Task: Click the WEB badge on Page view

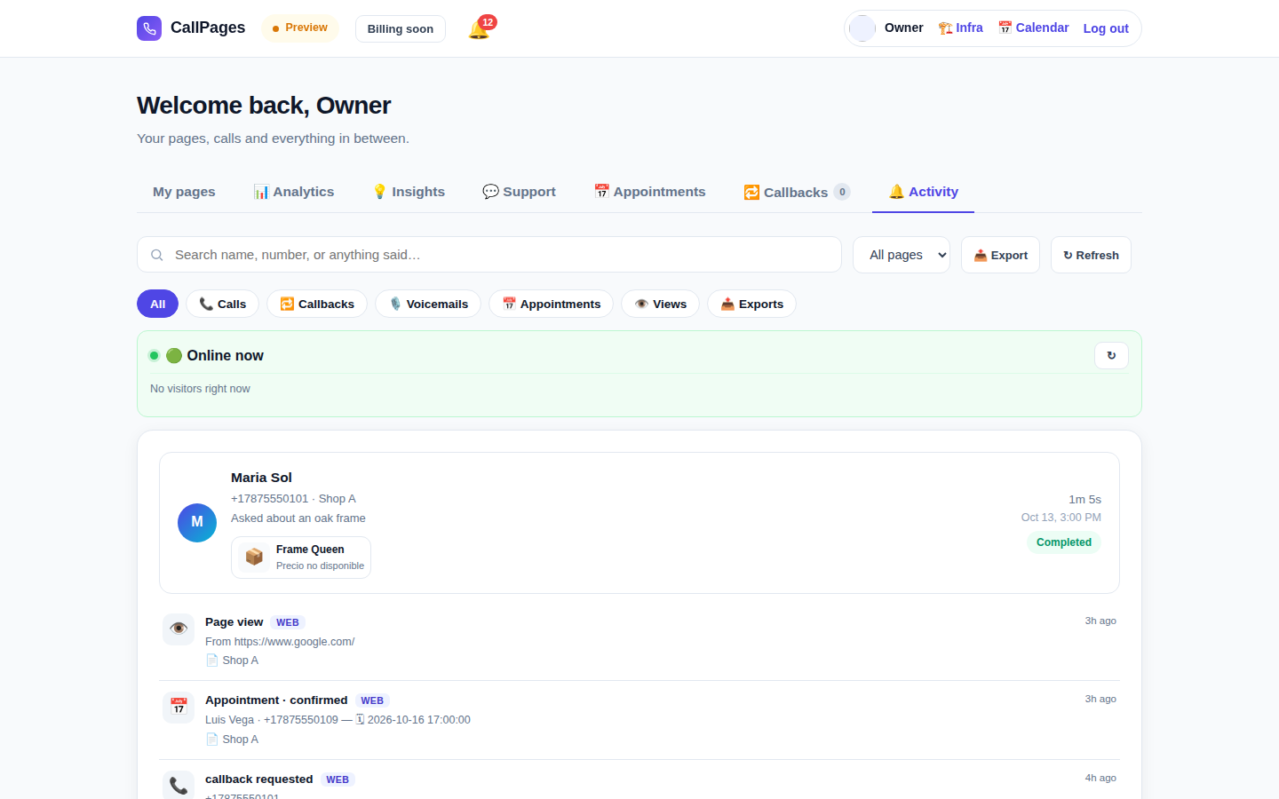Action: click(x=288, y=622)
